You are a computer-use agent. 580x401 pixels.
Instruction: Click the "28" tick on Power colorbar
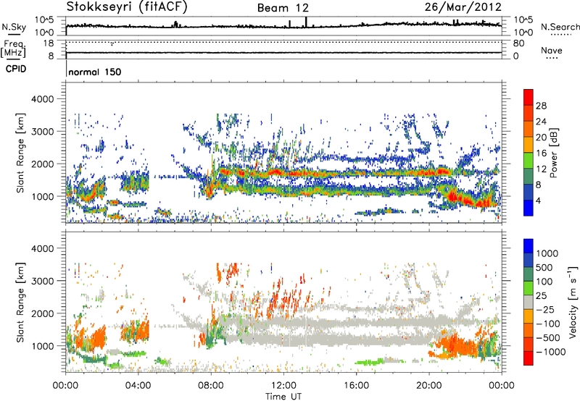tap(541, 106)
